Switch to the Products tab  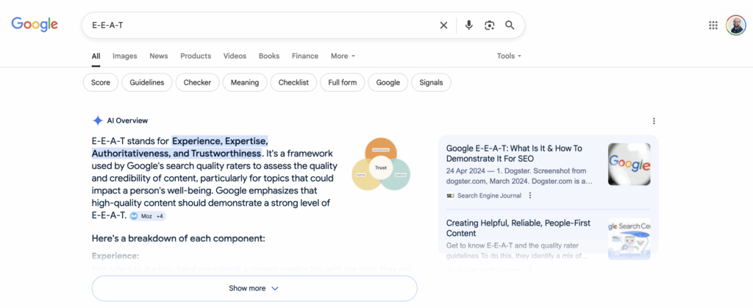pyautogui.click(x=196, y=56)
